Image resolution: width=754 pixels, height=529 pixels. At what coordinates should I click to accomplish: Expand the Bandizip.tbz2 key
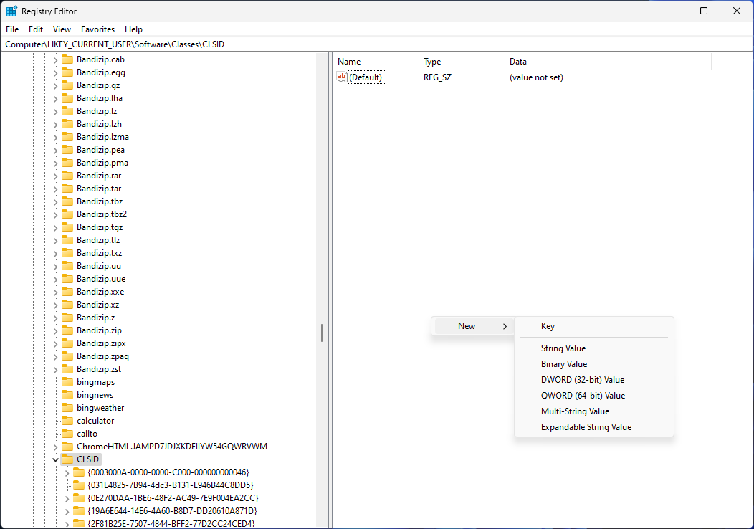[55, 215]
